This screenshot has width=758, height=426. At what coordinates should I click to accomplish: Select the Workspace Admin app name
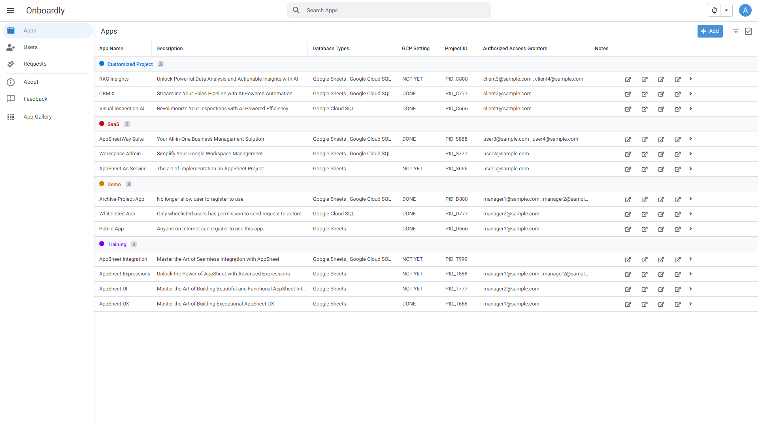tap(120, 154)
